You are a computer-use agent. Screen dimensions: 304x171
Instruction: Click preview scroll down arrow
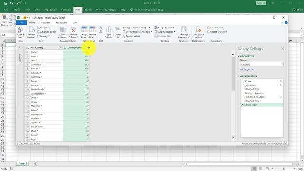pyautogui.click(x=233, y=137)
